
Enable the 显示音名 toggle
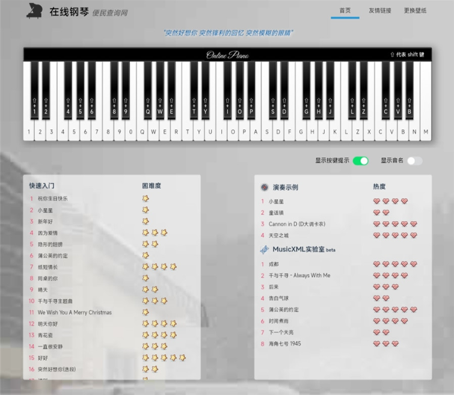pyautogui.click(x=414, y=161)
